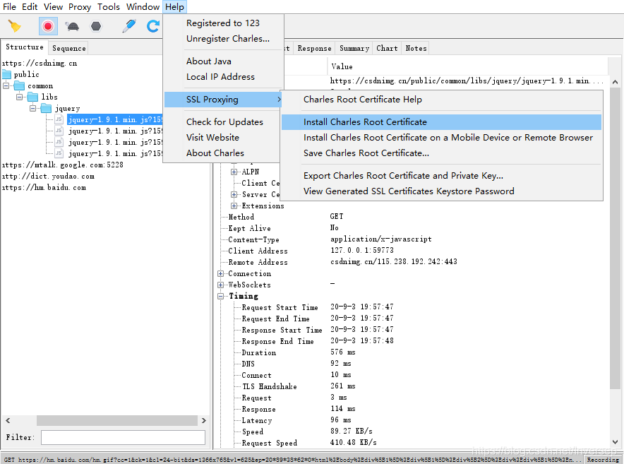Open the View menu
624x464 pixels.
(x=54, y=7)
